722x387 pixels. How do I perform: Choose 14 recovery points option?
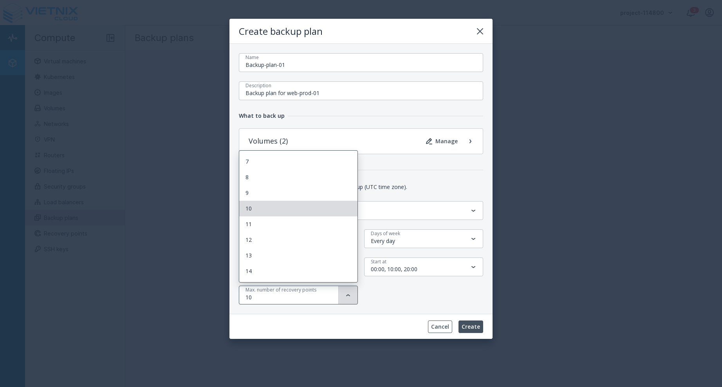[x=298, y=271]
